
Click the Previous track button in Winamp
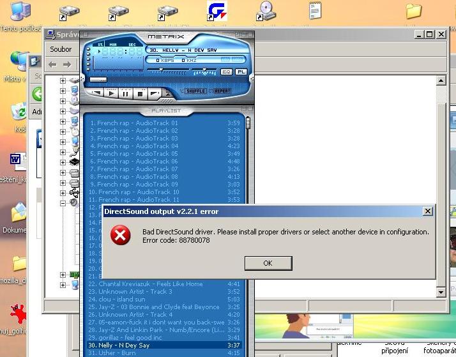point(97,93)
